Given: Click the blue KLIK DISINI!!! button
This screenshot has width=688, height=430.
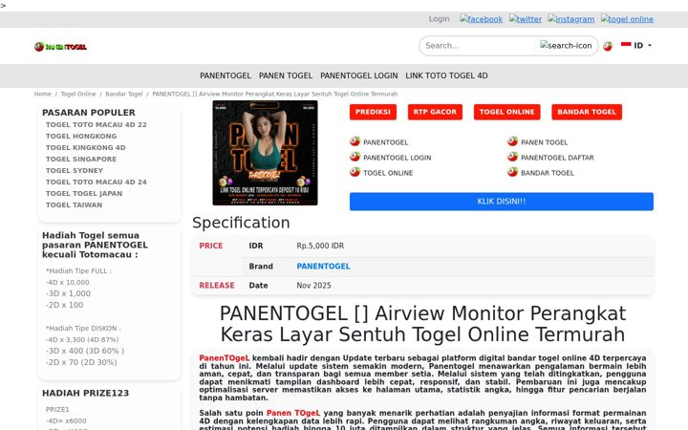Looking at the screenshot, I should (501, 202).
